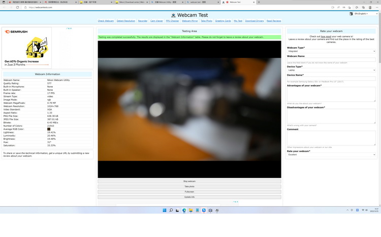Open the taskbar clock and date

(x=373, y=210)
